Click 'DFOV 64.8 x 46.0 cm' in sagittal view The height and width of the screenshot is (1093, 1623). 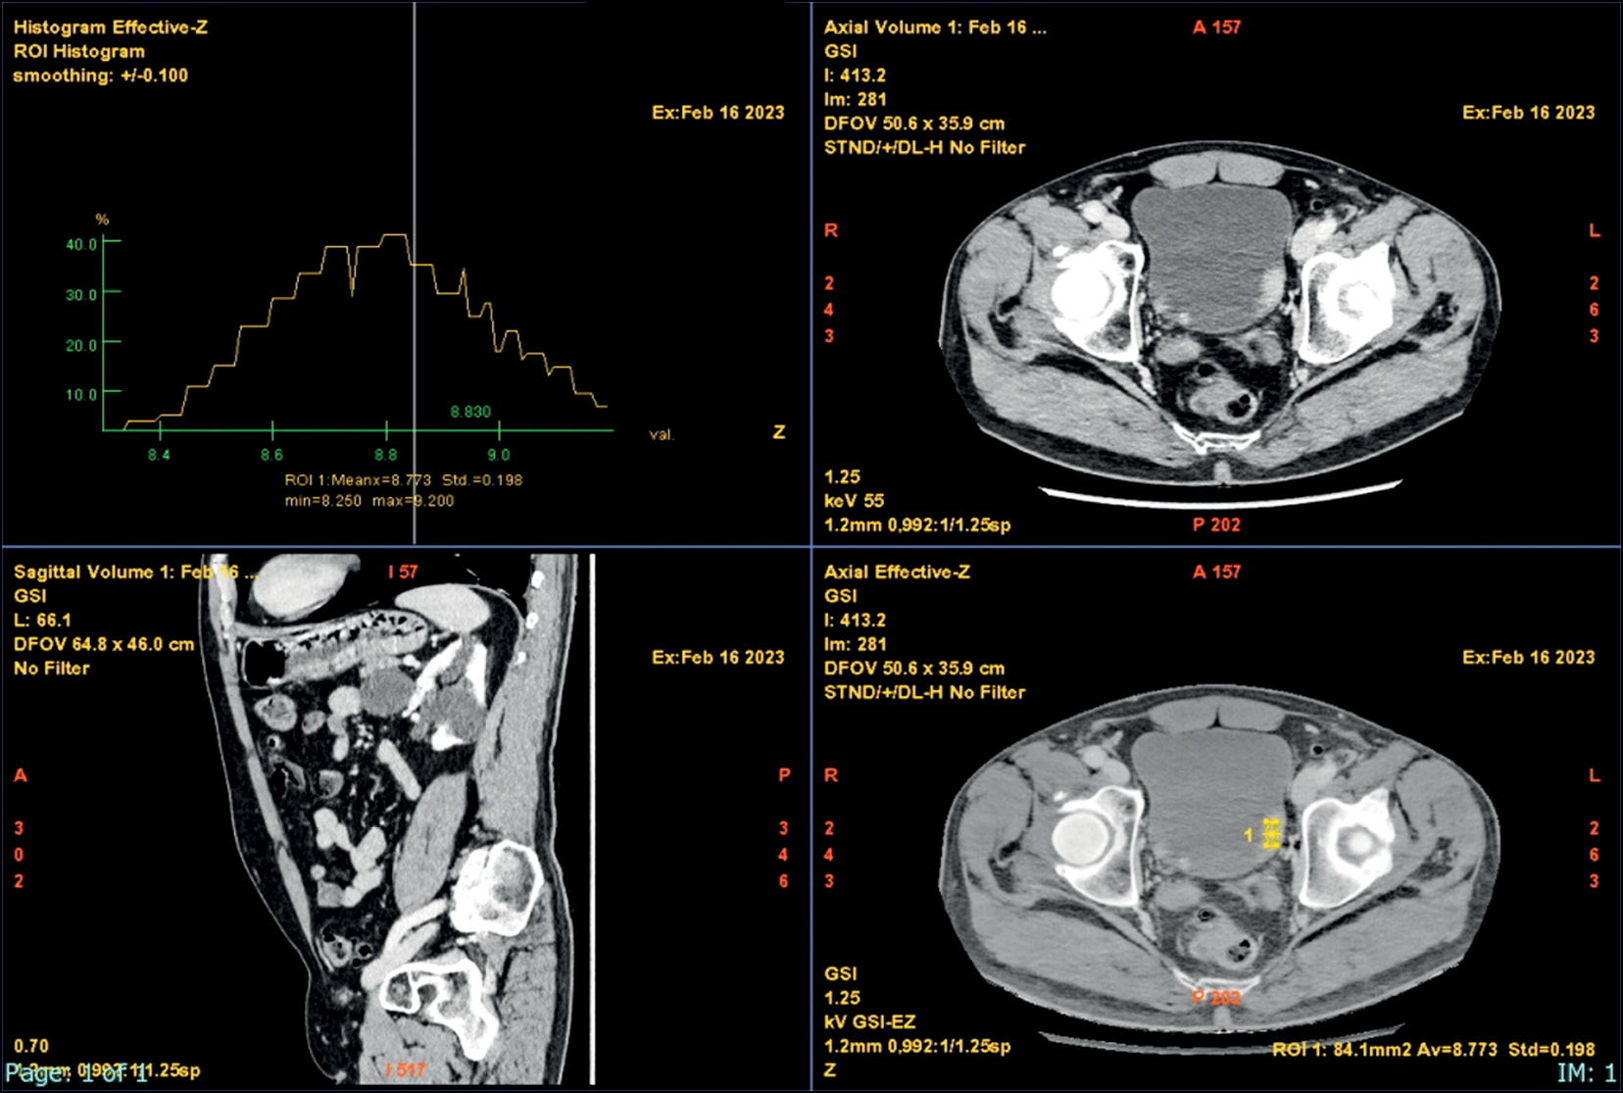104,644
